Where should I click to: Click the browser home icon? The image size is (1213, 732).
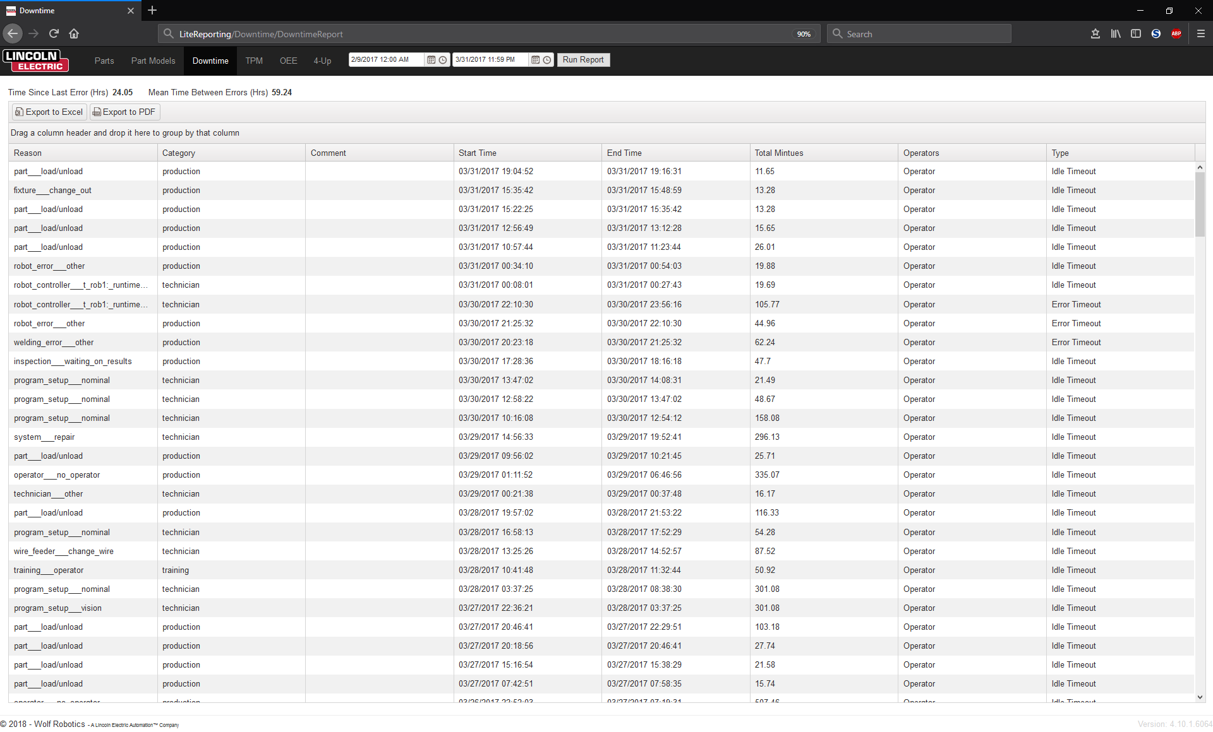pos(74,34)
